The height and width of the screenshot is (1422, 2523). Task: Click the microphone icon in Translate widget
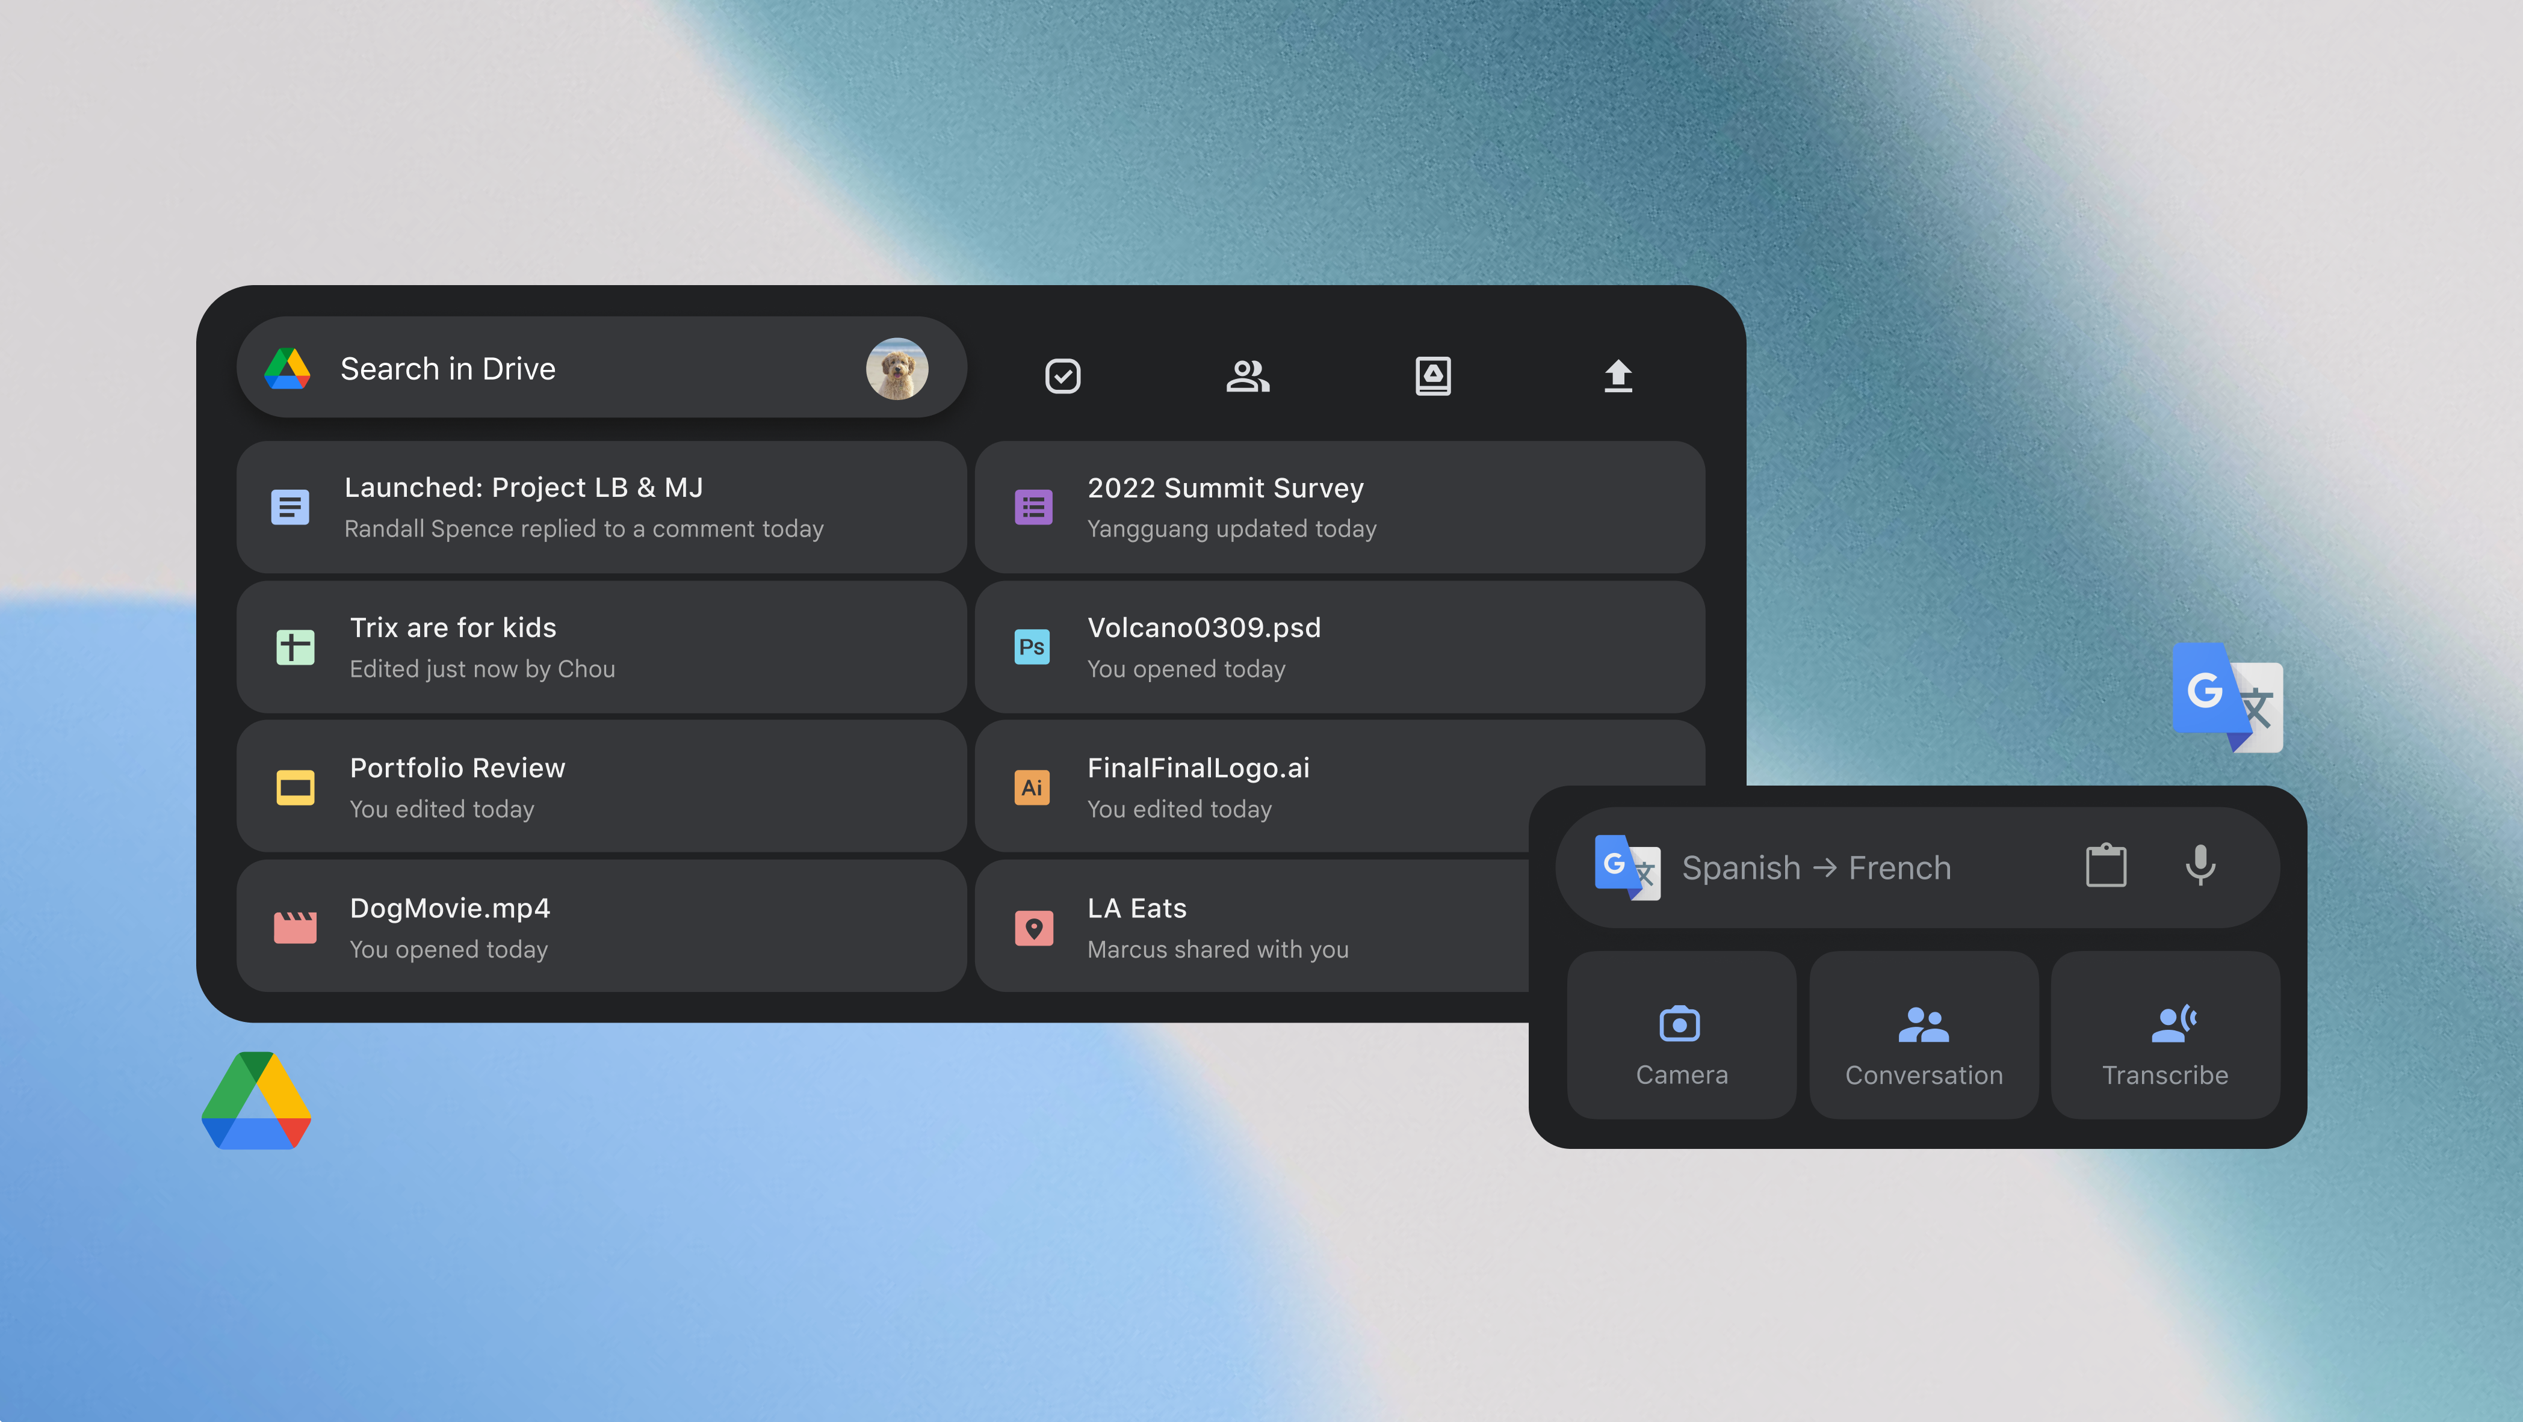click(2199, 864)
